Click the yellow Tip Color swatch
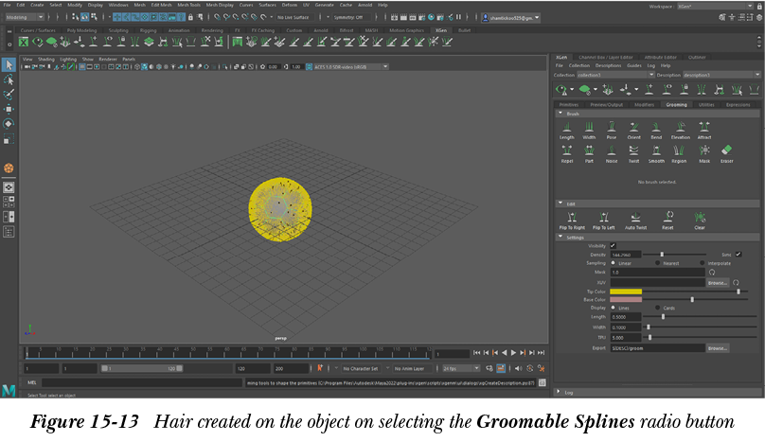Screen dimensions: 765x442 coord(626,291)
